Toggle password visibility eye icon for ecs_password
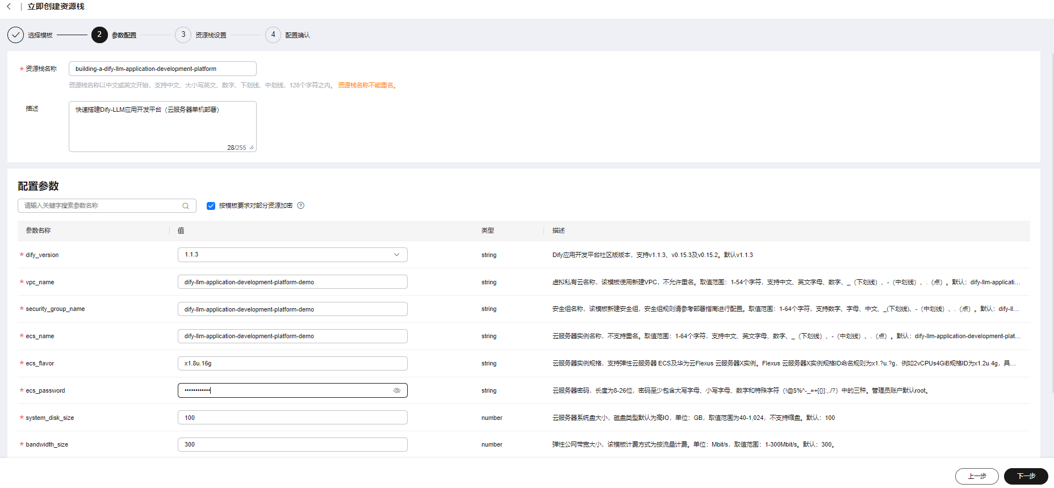1054x488 pixels. [397, 390]
